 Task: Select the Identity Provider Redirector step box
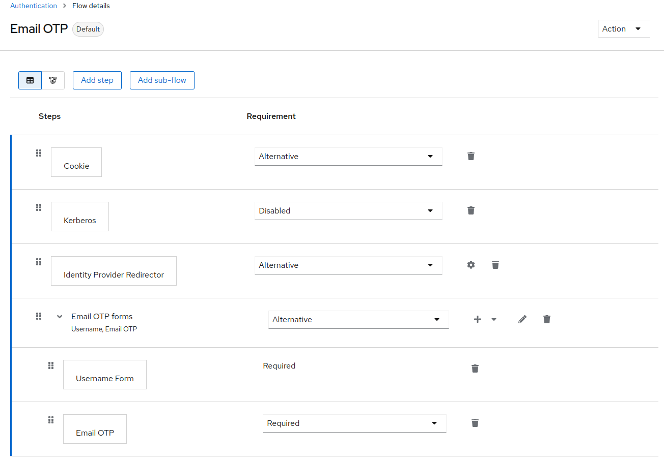pyautogui.click(x=114, y=271)
